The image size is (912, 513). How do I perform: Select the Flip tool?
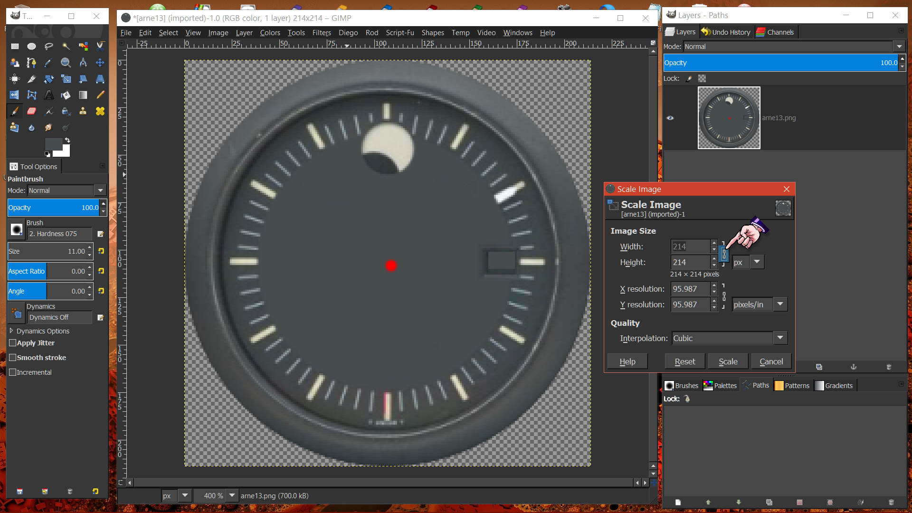15,95
